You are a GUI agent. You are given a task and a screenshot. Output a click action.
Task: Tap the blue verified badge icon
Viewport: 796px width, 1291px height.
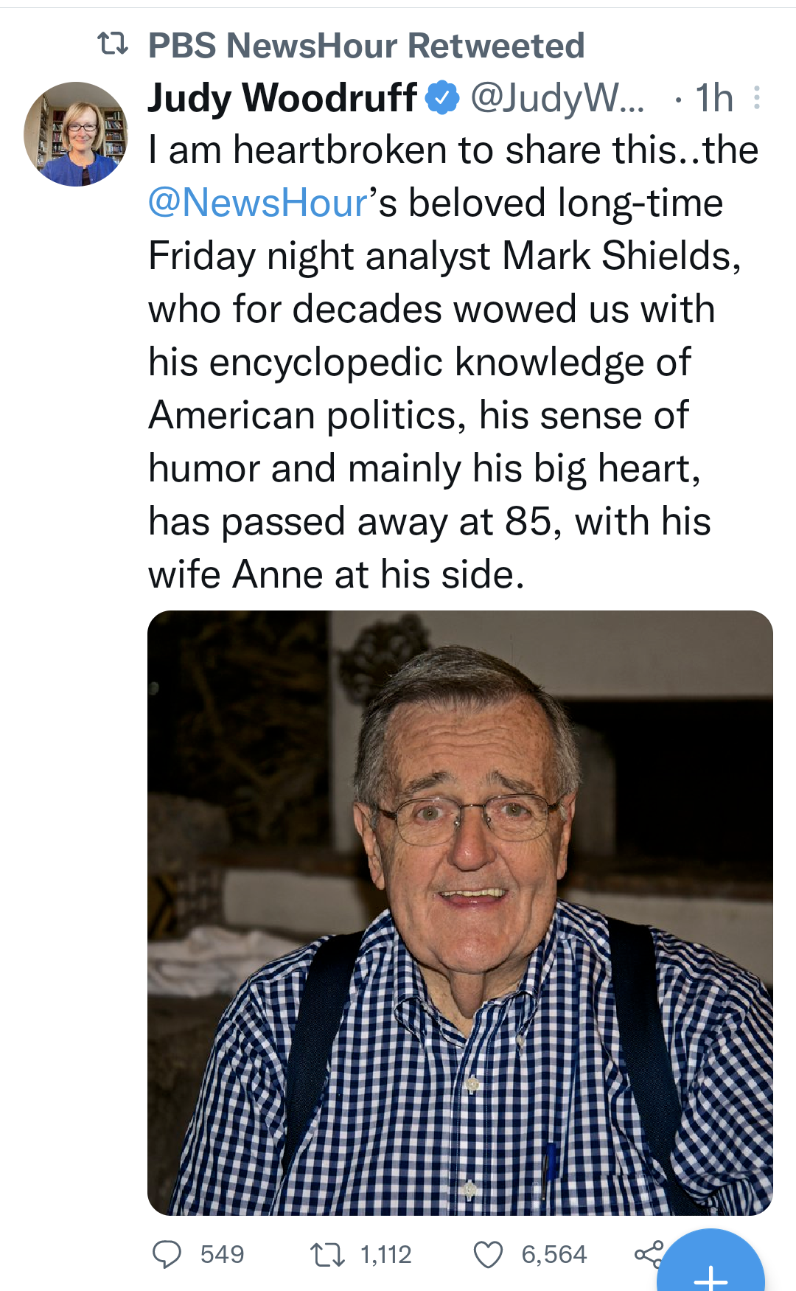443,98
